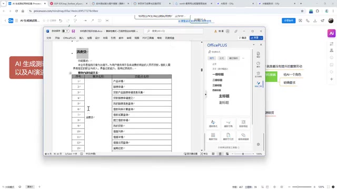337x189 pixels.
Task: Select the 正式 style tab in OfficePLUS
Action: pyautogui.click(x=221, y=58)
